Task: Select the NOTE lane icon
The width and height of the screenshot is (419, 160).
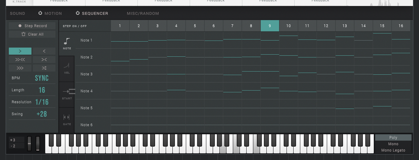Action: (67, 43)
